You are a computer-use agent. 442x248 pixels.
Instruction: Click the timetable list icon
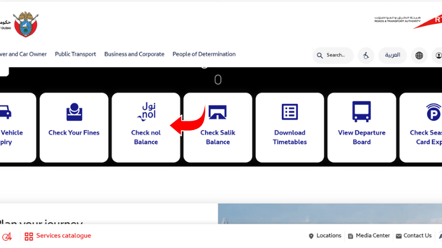[x=290, y=112]
